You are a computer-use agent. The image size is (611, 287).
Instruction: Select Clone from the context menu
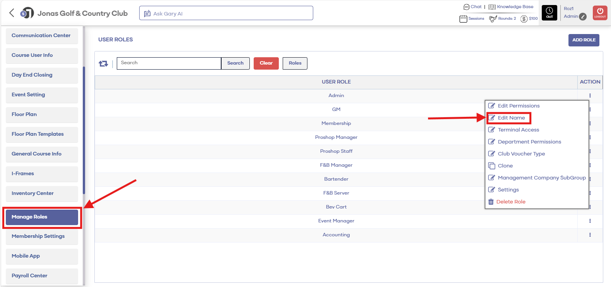click(505, 166)
